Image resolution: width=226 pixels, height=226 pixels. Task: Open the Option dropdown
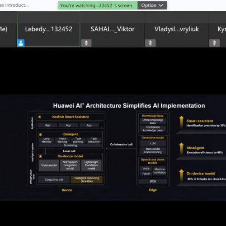click(x=152, y=5)
